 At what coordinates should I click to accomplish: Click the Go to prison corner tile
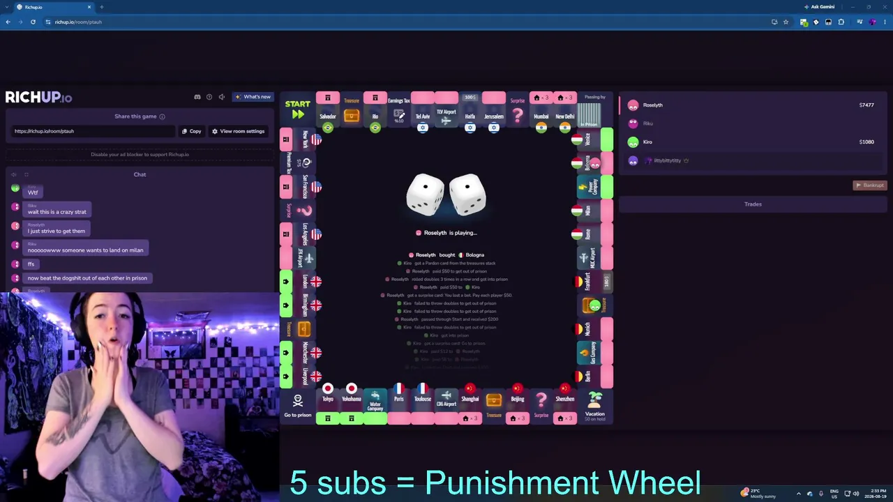point(297,406)
